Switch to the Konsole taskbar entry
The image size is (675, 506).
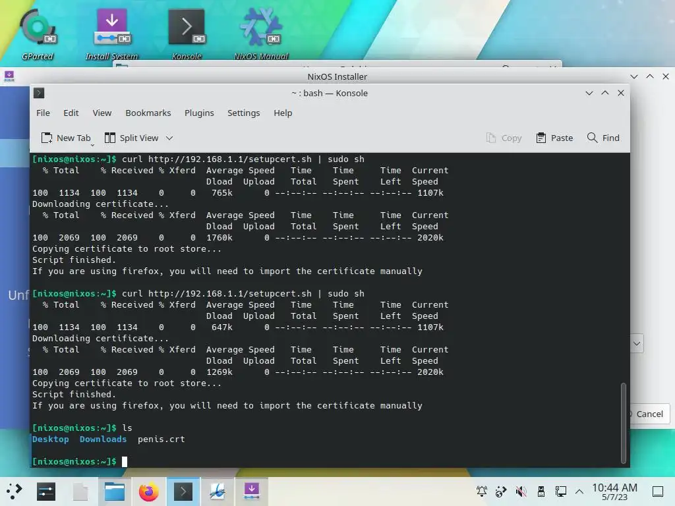pos(183,492)
